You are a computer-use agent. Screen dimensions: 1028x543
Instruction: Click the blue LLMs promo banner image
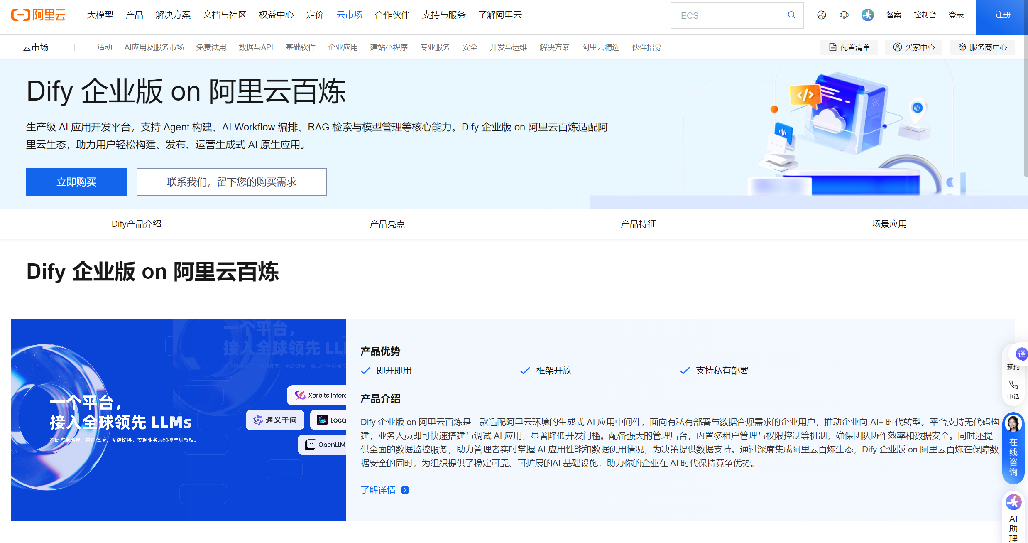point(179,420)
